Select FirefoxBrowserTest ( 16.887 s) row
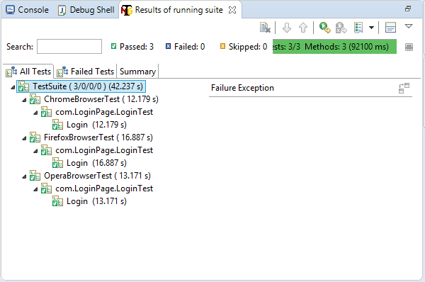The image size is (425, 282). point(91,137)
